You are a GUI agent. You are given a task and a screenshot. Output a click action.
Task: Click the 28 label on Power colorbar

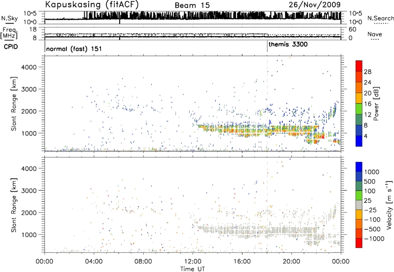pos(367,72)
